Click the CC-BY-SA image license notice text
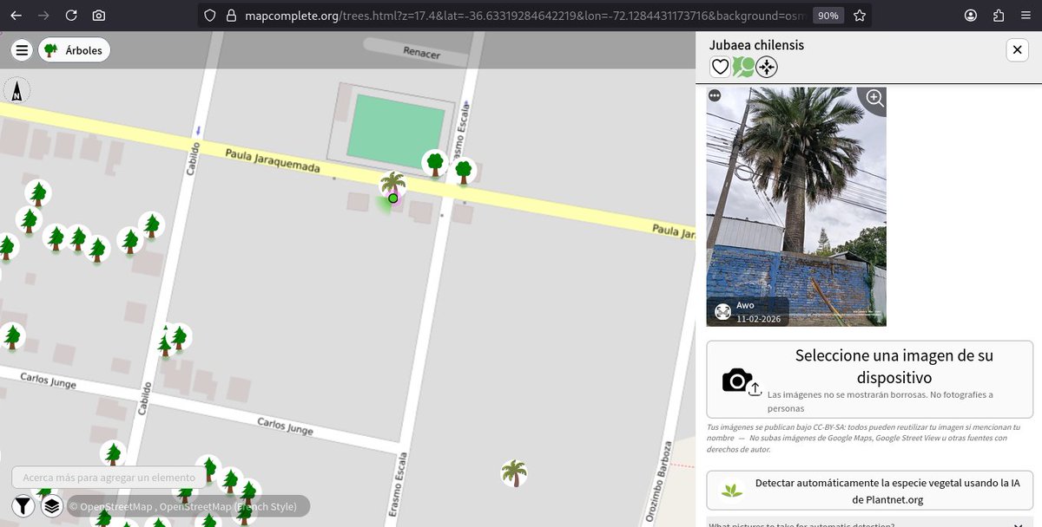The width and height of the screenshot is (1042, 527). 863,438
